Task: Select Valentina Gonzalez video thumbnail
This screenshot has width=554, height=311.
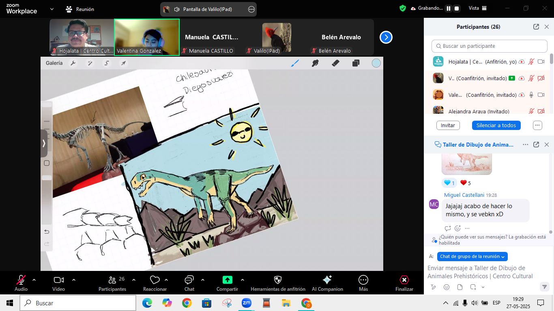Action: [x=147, y=37]
